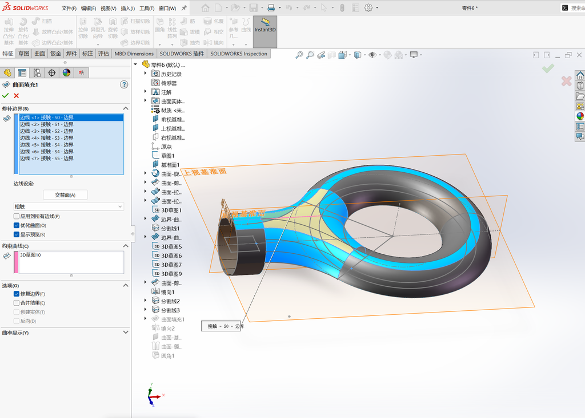
Task: Click the Options gear icon
Action: click(x=368, y=8)
